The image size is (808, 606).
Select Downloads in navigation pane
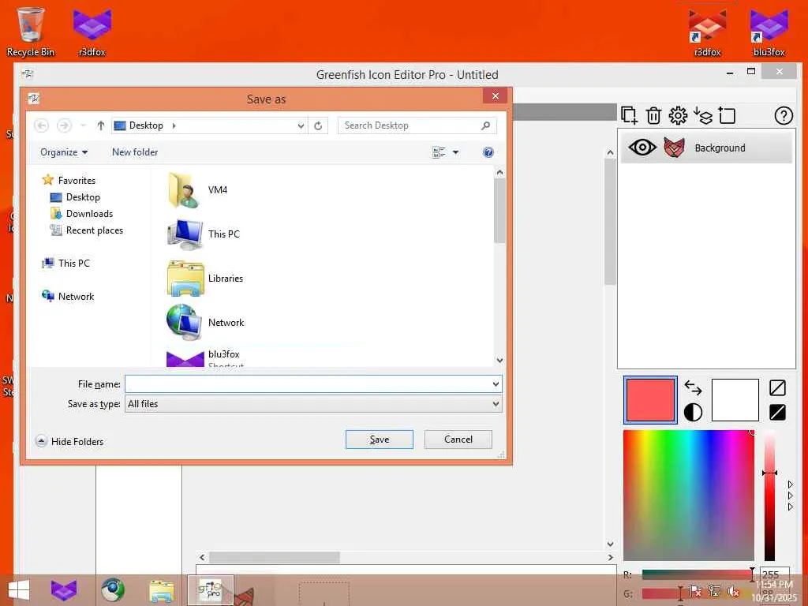click(x=89, y=213)
